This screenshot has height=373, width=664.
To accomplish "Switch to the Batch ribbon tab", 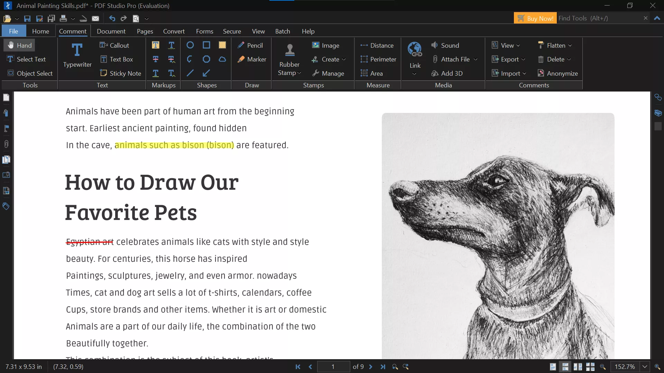I will pos(283,31).
